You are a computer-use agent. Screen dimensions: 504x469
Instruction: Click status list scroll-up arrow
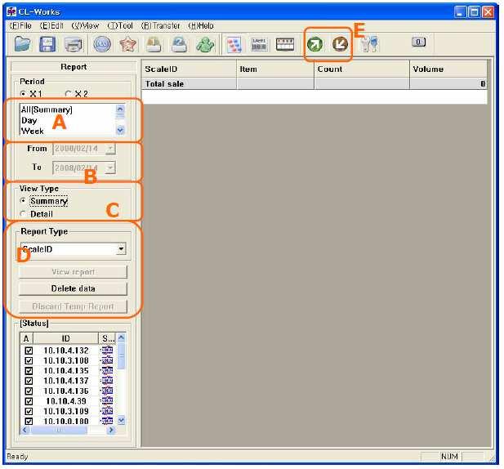[121, 337]
